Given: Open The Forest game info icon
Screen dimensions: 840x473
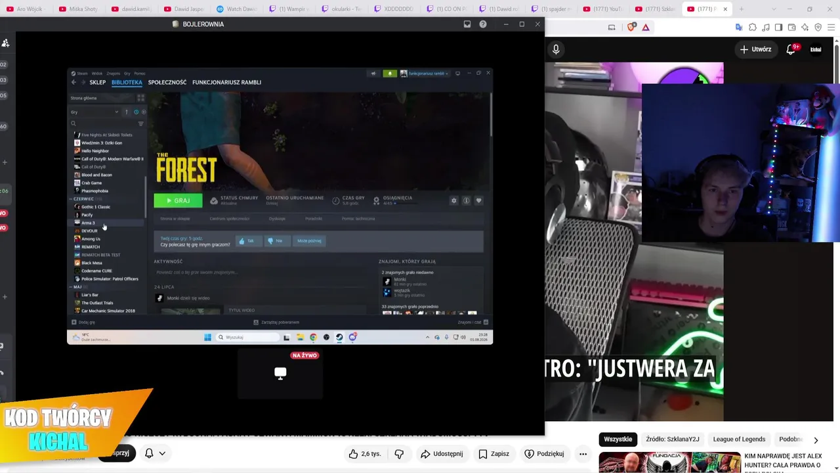Looking at the screenshot, I should pos(466,200).
